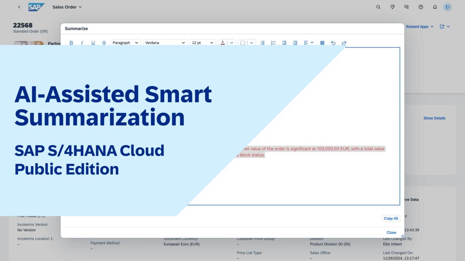Open SAP search from the top bar
Viewport: 465px width, 261px height.
pos(378,7)
